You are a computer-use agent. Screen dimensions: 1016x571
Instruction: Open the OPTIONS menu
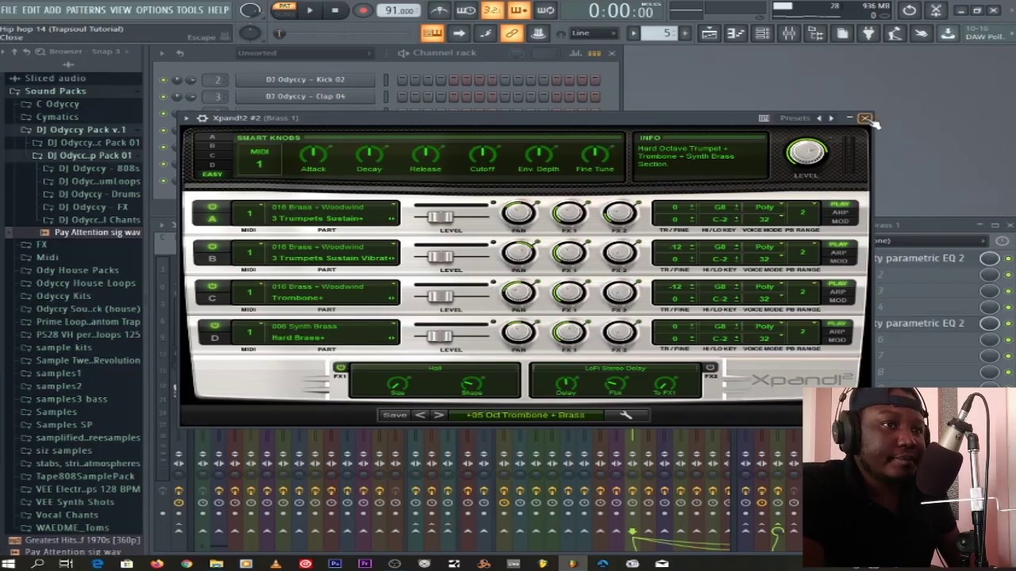pyautogui.click(x=154, y=10)
